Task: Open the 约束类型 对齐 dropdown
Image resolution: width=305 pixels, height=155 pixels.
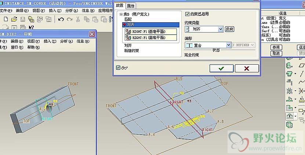Action: 221,29
